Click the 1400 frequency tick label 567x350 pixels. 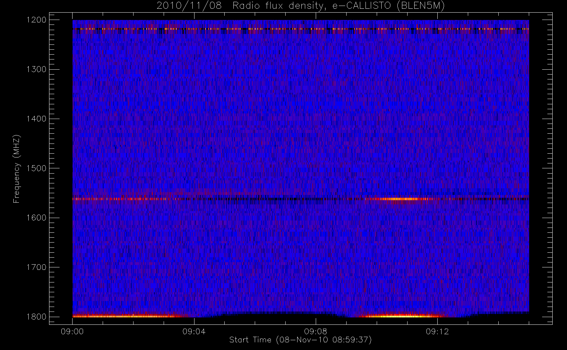coord(36,119)
